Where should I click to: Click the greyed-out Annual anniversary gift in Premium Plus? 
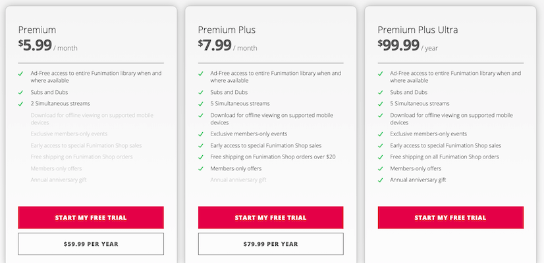[x=238, y=179]
